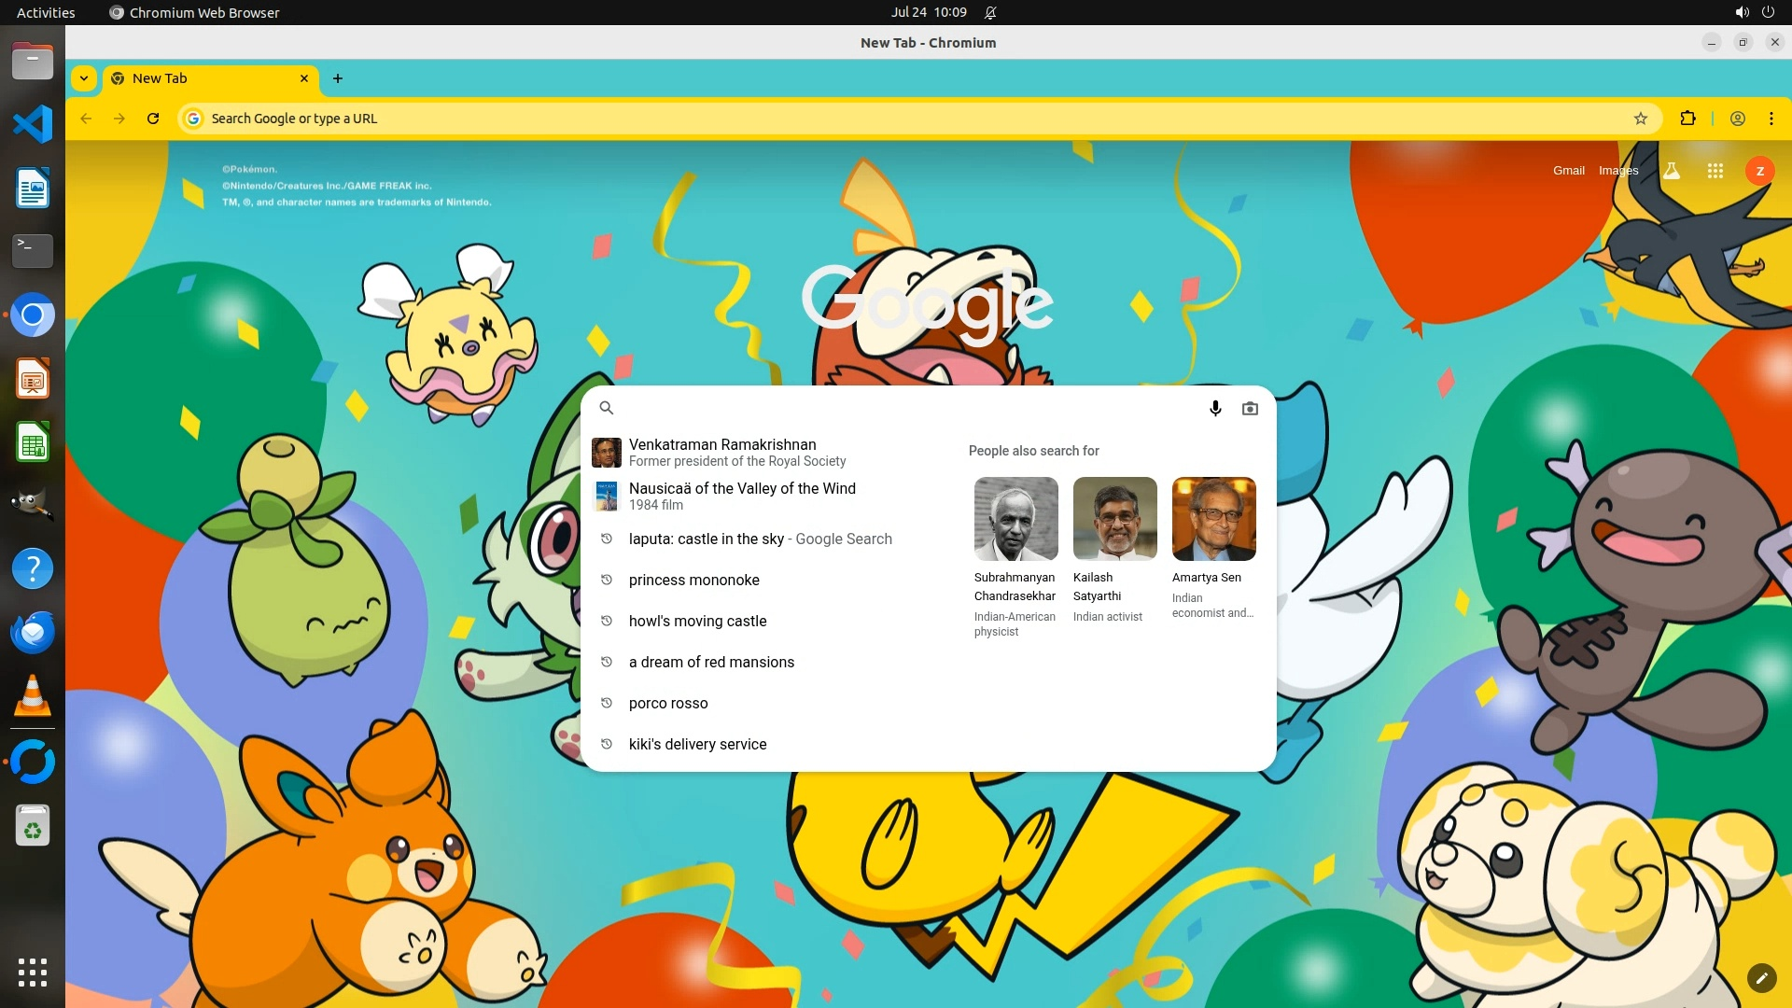Image resolution: width=1792 pixels, height=1008 pixels.
Task: Open Search Labs flask icon
Action: 1672,171
